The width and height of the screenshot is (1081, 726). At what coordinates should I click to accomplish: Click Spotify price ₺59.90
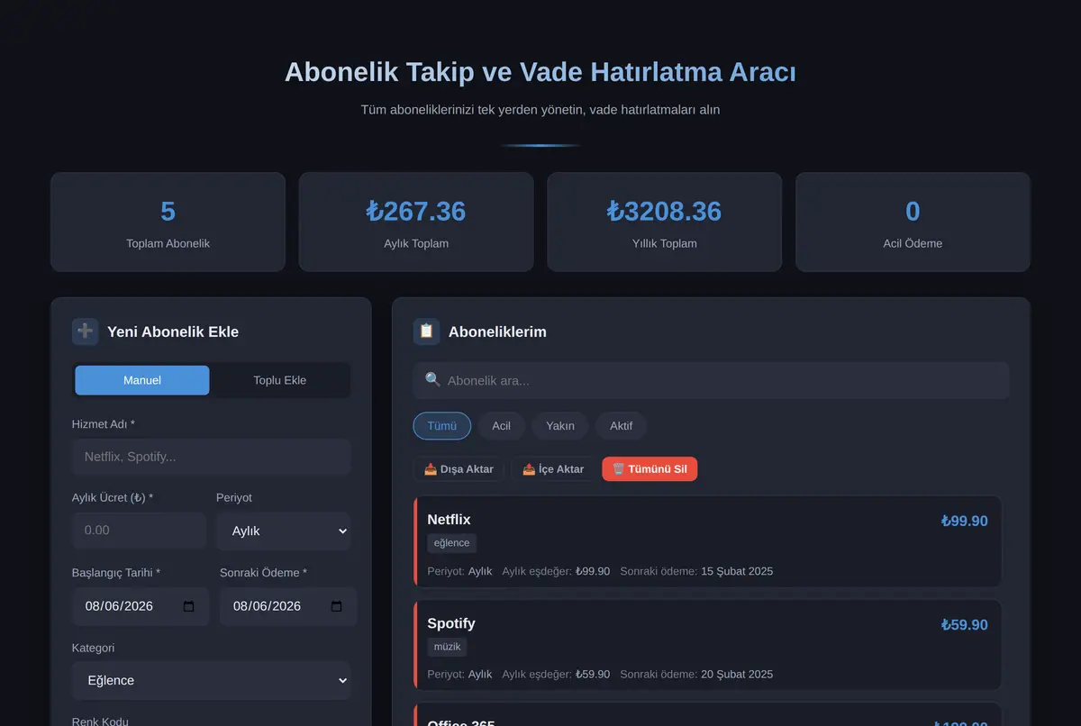pos(965,625)
